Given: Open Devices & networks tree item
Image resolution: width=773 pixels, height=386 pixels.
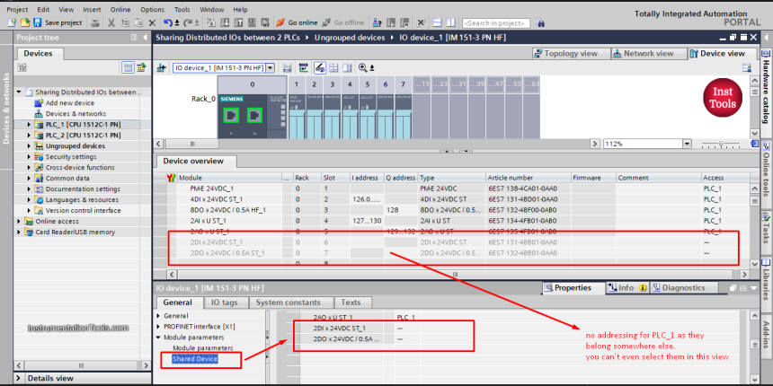Looking at the screenshot, I should [x=76, y=114].
